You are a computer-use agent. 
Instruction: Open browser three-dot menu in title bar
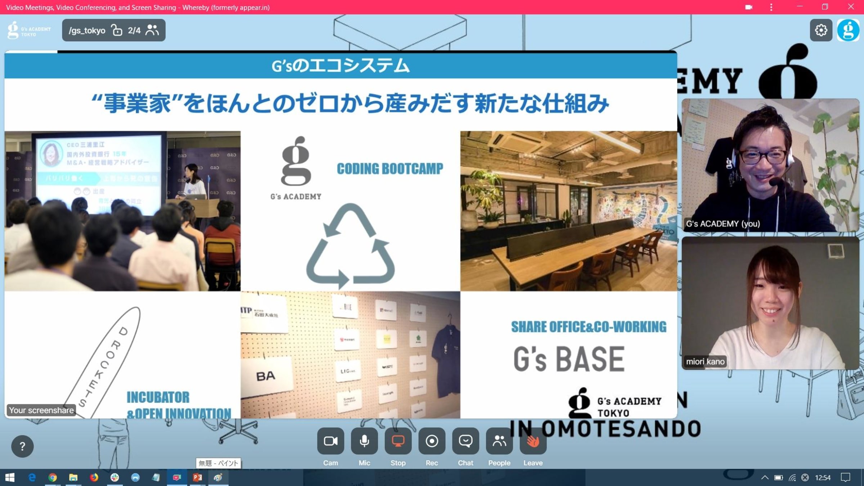coord(771,7)
